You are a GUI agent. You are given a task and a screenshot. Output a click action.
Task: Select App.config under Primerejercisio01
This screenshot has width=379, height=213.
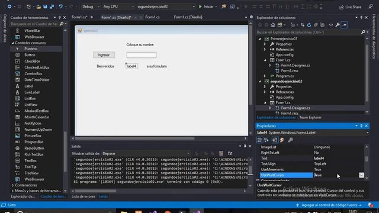coord(284,55)
